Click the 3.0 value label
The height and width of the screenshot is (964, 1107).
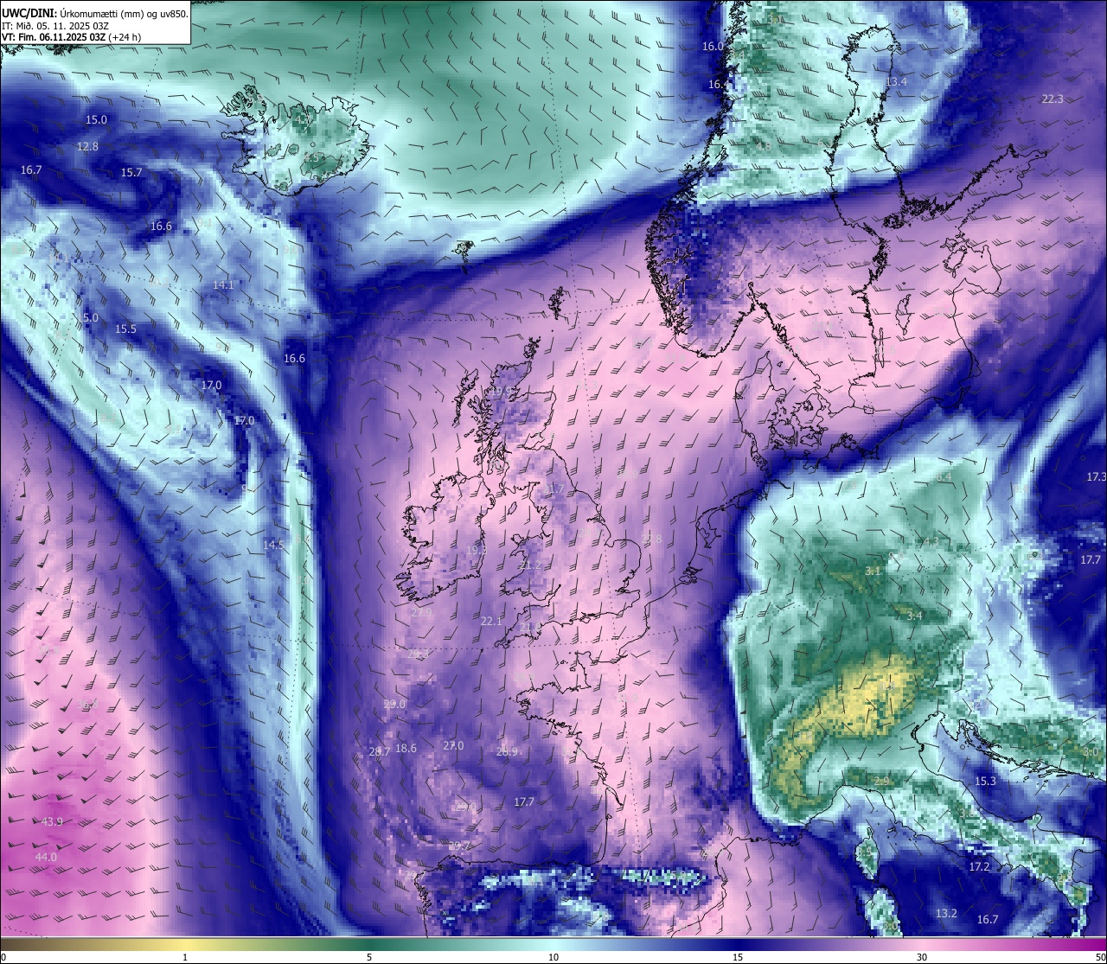1091,753
